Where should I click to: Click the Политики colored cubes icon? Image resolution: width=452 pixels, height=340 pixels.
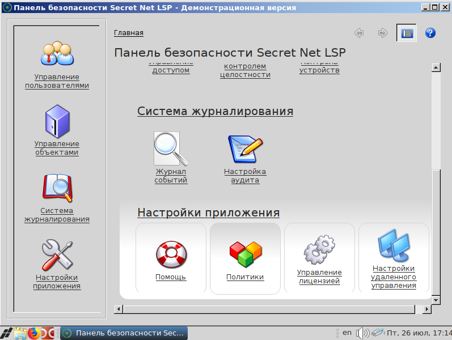pyautogui.click(x=246, y=253)
